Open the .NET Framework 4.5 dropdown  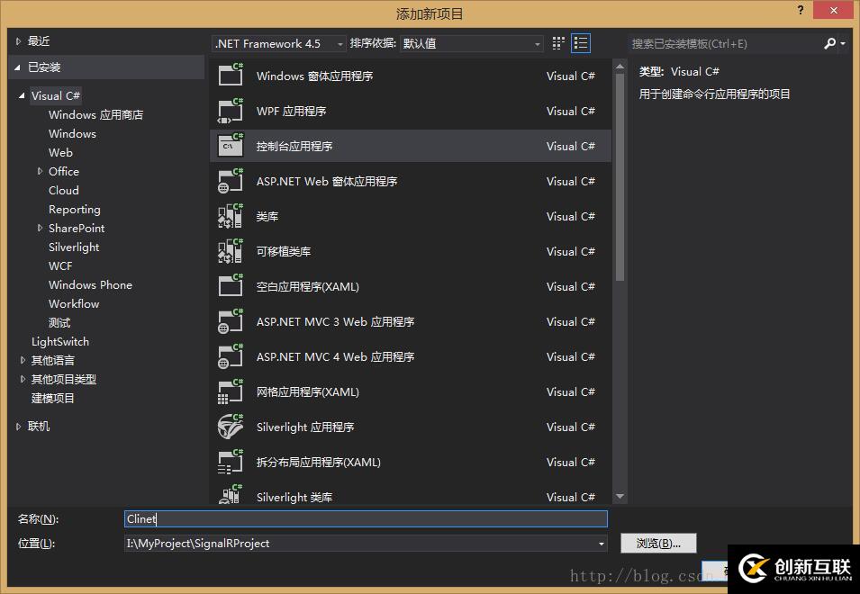click(279, 43)
